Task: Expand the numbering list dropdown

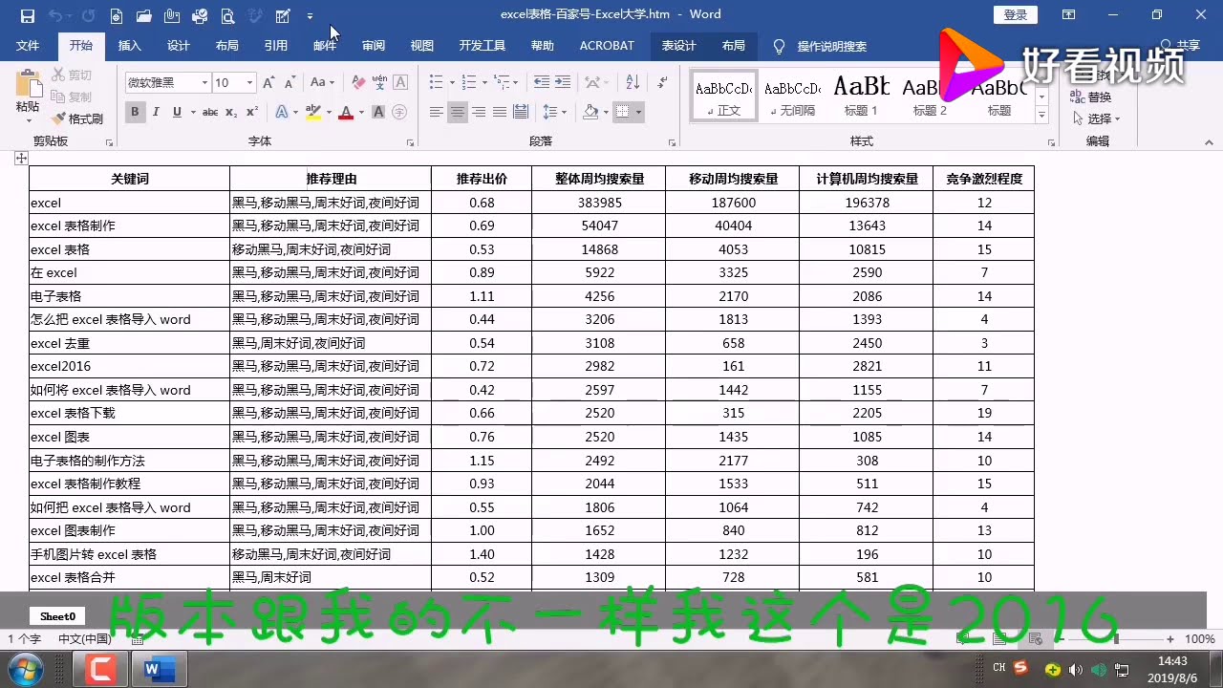Action: click(x=485, y=83)
